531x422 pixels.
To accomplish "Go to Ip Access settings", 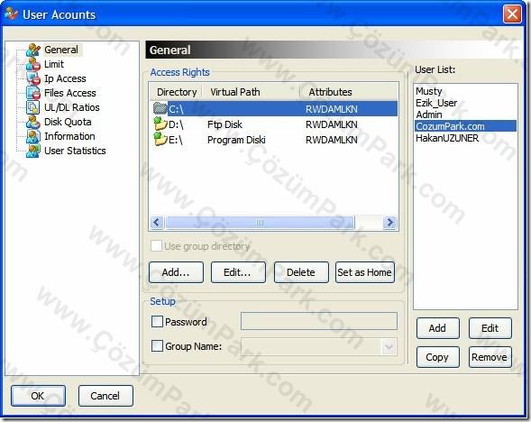I will tap(65, 78).
